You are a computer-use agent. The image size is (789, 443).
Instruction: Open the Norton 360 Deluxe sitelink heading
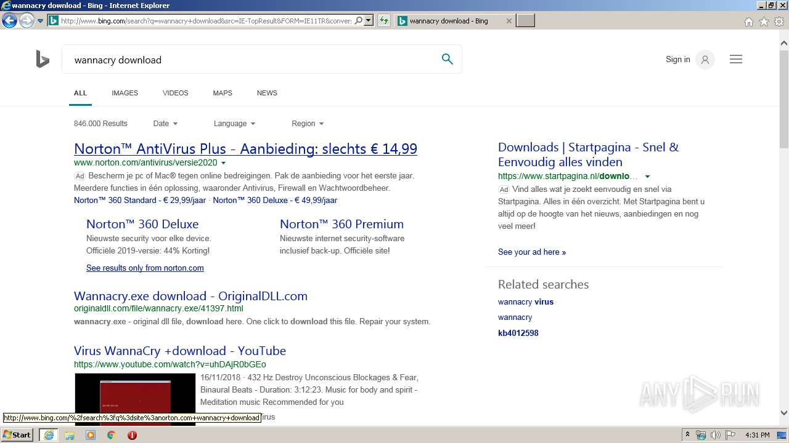tap(142, 224)
